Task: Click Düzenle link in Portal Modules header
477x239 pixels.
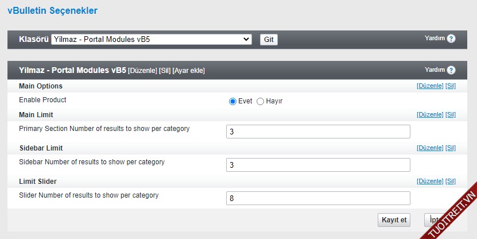Action: 143,71
